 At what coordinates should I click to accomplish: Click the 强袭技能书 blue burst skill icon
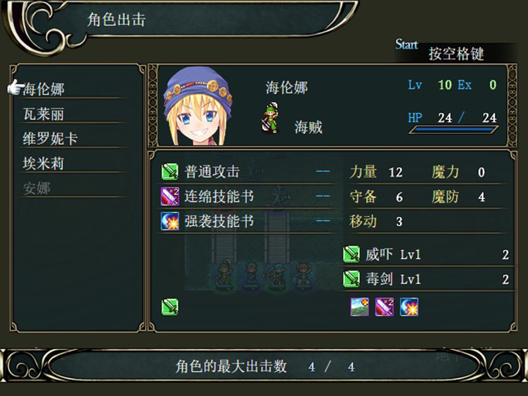(x=168, y=221)
